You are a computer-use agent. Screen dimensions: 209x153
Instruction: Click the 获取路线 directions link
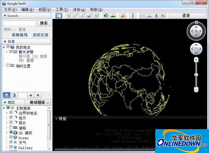point(20,35)
